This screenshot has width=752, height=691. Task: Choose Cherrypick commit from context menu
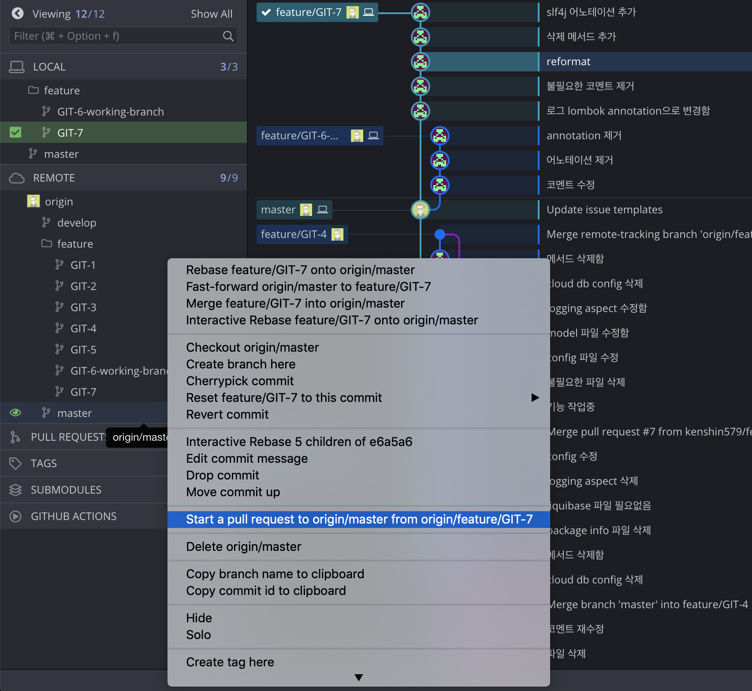[x=240, y=381]
